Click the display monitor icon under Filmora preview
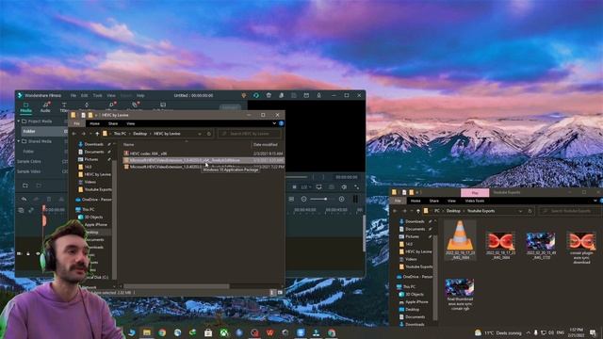The image size is (603, 339). [x=318, y=187]
